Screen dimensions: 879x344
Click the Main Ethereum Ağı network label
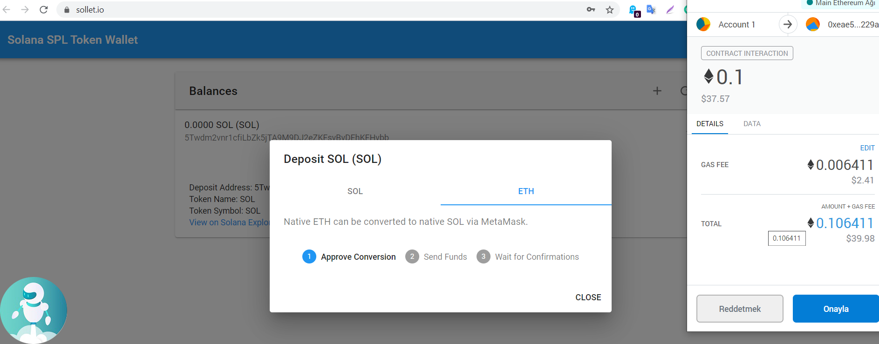tap(845, 3)
